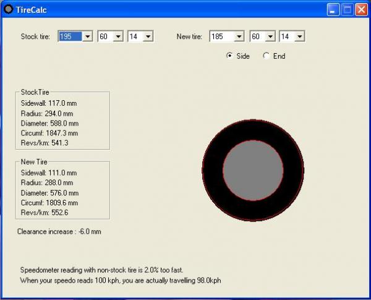
Task: Open the stock tire width dropdown arrow
Action: pos(87,37)
